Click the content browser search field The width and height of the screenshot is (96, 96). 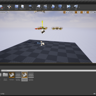(x=49, y=70)
